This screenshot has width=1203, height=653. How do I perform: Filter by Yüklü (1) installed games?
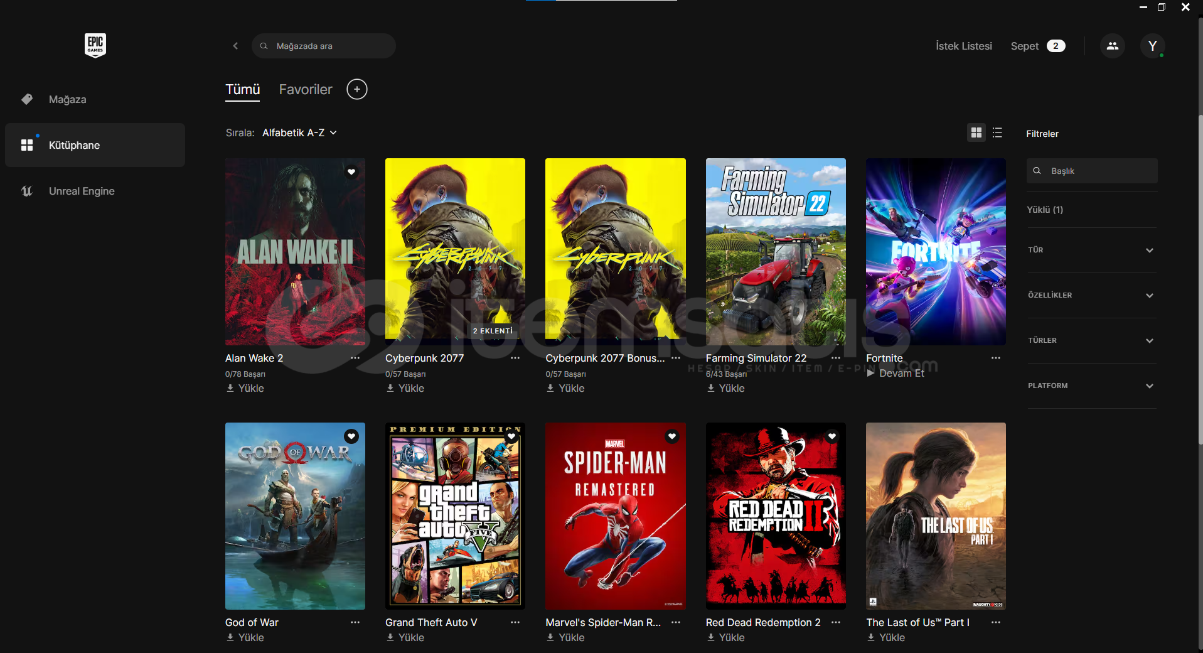pyautogui.click(x=1045, y=210)
